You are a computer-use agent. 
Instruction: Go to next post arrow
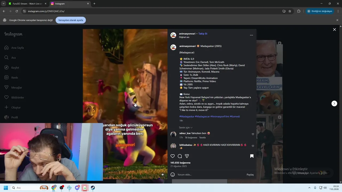click(x=334, y=103)
